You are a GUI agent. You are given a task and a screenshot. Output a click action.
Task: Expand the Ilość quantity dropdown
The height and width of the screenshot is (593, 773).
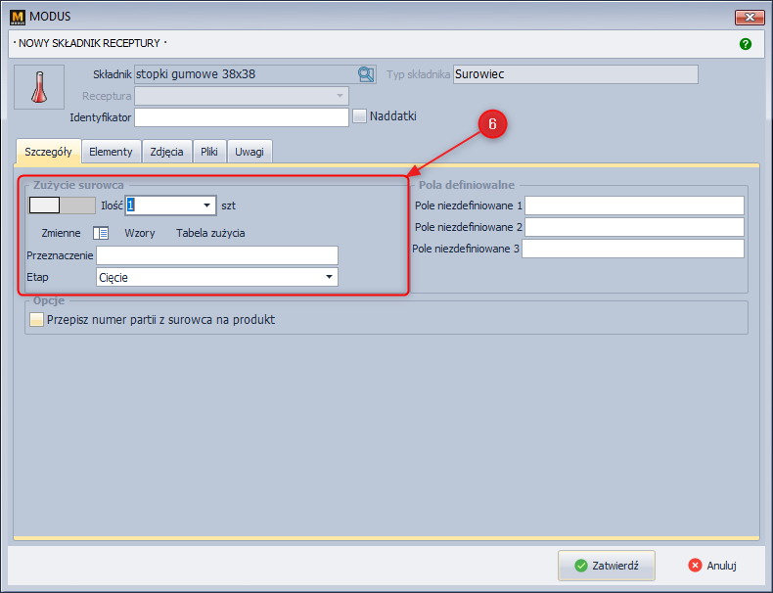tap(206, 205)
